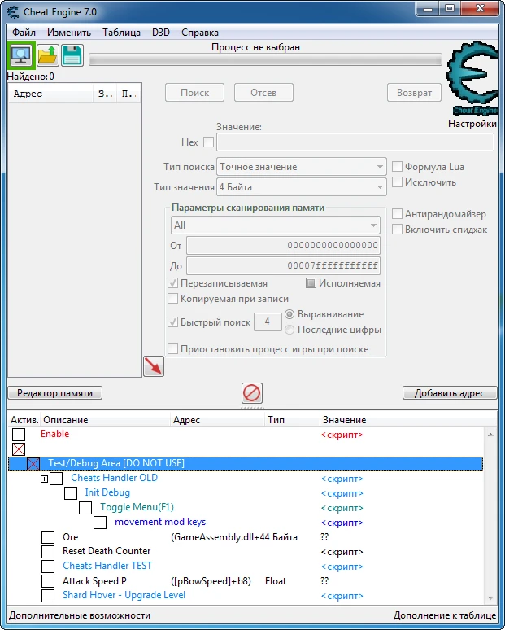Click the save table floppy icon

(72, 55)
